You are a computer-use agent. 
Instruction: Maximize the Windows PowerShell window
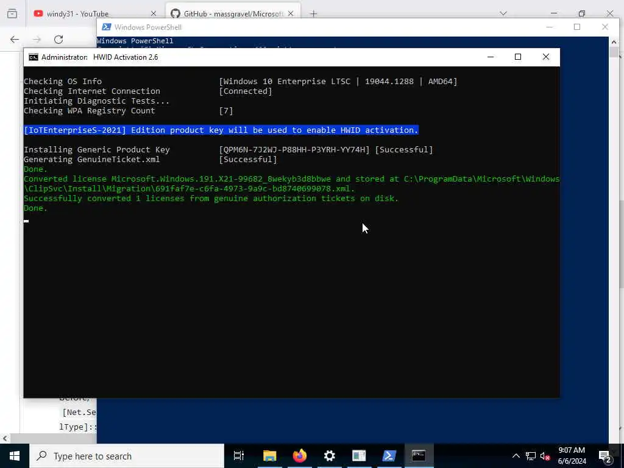577,27
